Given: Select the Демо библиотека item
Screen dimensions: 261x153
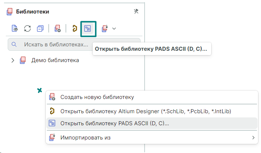Looking at the screenshot, I should tap(55, 60).
